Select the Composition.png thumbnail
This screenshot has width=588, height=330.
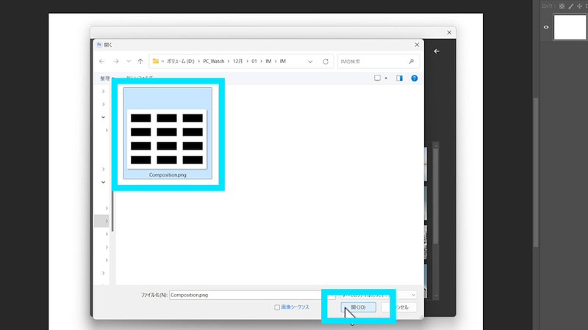tap(168, 133)
